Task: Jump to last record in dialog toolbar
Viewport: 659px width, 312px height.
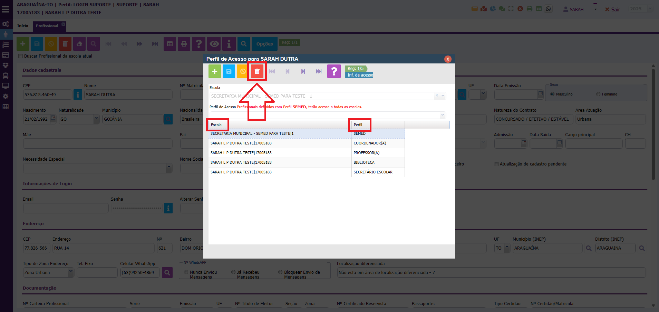Action: click(318, 71)
